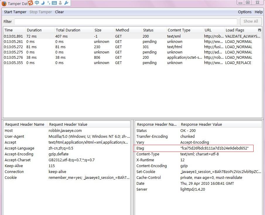Click the punctuation mode icon in title bar

click(x=49, y=3)
